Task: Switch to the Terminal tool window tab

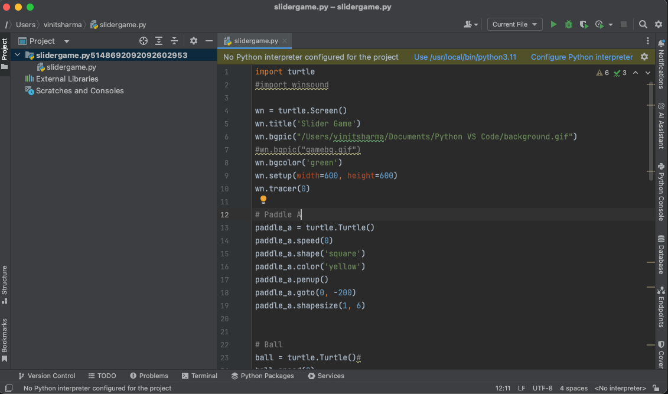Action: coord(200,376)
